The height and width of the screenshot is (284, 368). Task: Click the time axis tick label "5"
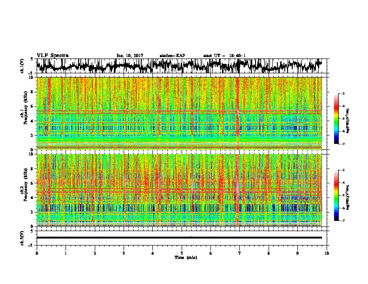(x=182, y=253)
